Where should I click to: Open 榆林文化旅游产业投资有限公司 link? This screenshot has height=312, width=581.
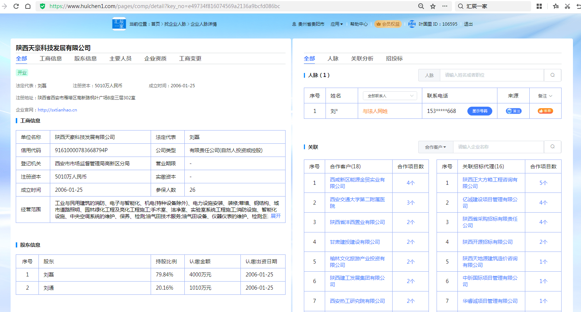(357, 262)
